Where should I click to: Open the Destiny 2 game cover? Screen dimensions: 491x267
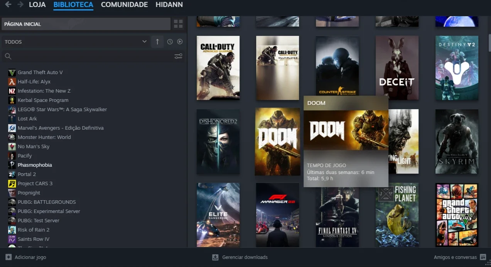pos(457,68)
